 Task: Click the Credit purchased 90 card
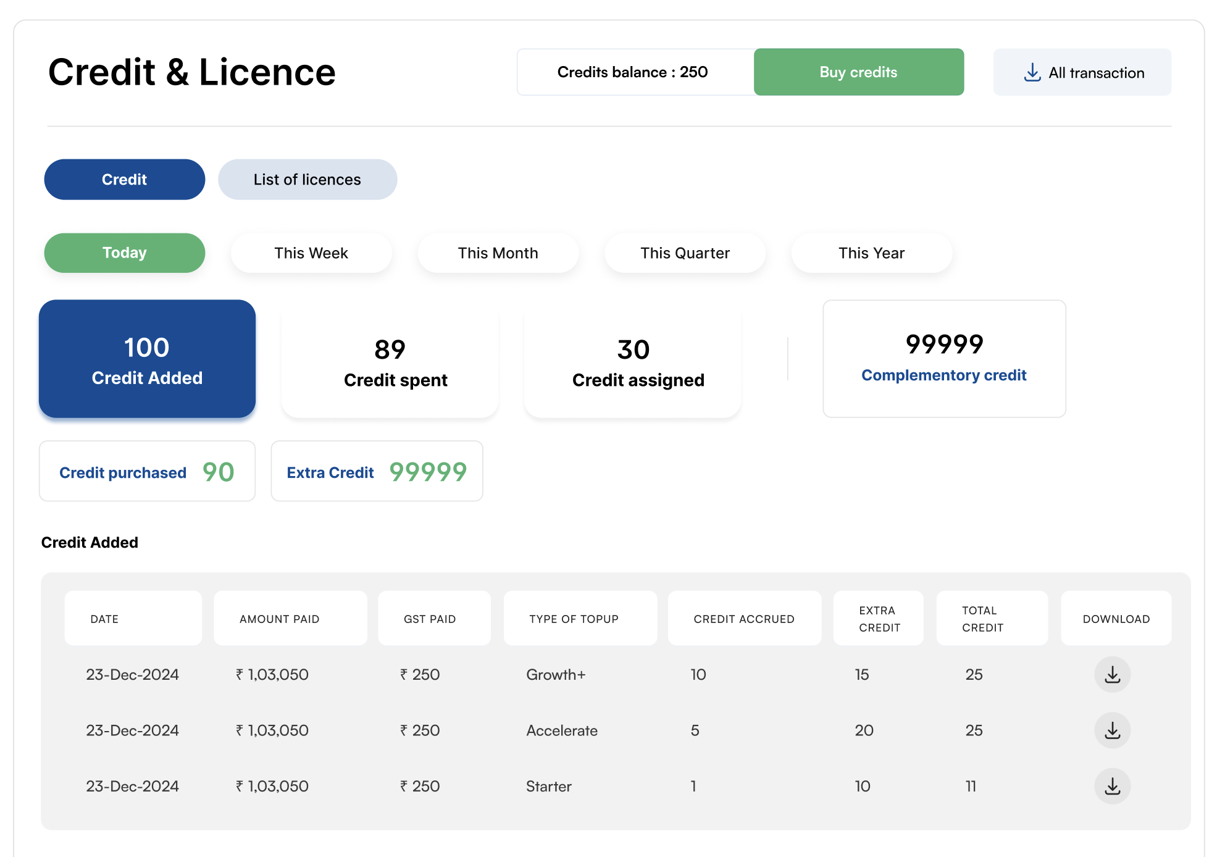147,471
